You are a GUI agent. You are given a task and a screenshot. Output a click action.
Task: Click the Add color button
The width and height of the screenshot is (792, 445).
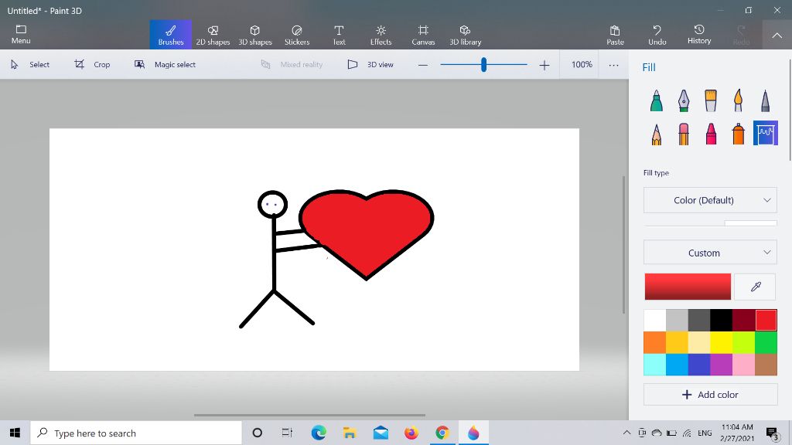[710, 395]
